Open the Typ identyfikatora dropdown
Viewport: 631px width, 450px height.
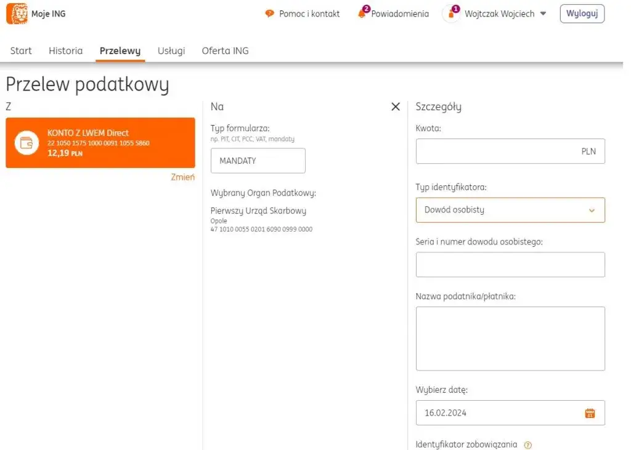510,210
